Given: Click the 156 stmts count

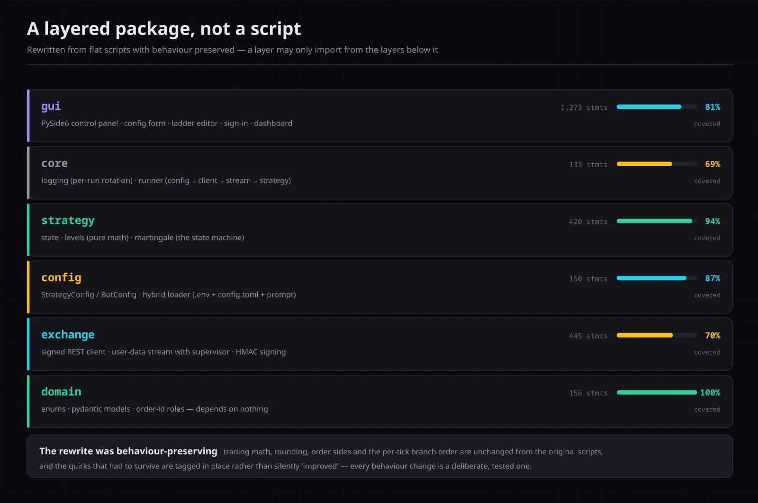Looking at the screenshot, I should [588, 393].
